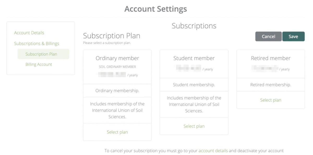313x155 pixels.
Task: Select plan for Ordinary member
Action: (x=117, y=132)
